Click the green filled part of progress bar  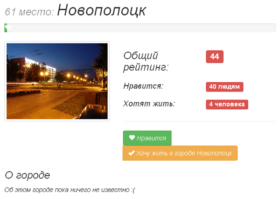click(6, 28)
